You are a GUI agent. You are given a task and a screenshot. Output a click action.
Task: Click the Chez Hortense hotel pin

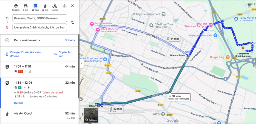pyautogui.click(x=98, y=30)
